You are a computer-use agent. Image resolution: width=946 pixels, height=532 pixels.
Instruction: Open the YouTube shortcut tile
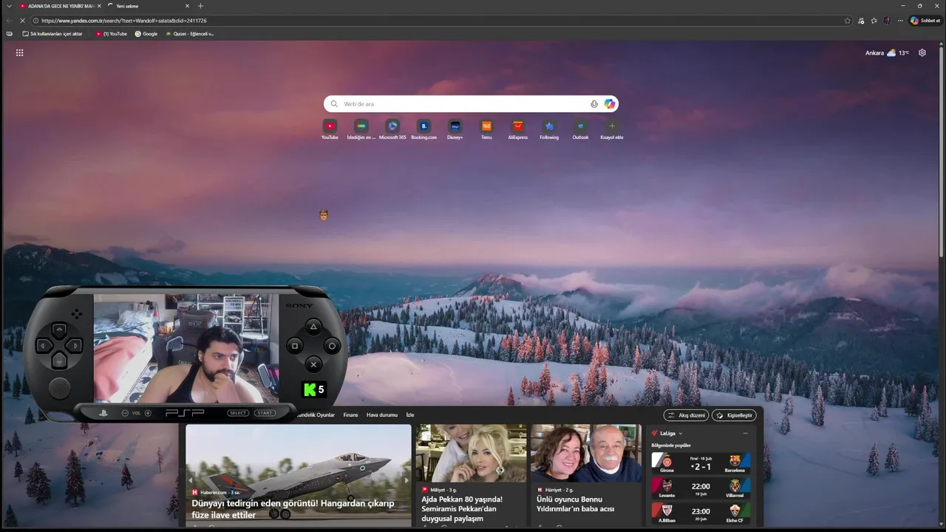(x=330, y=129)
